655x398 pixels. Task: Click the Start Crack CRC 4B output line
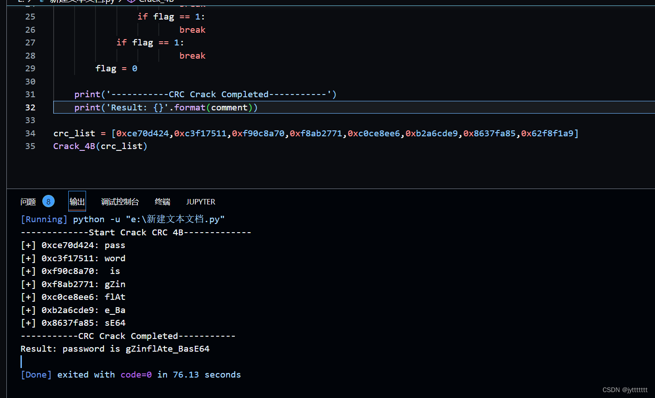tap(136, 233)
